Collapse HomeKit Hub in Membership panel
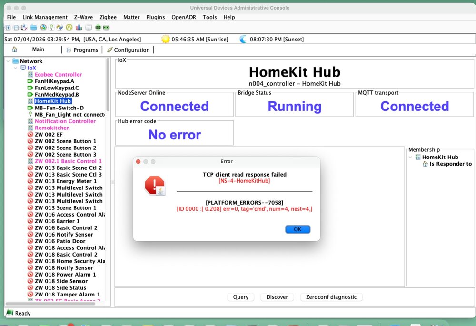 click(410, 157)
